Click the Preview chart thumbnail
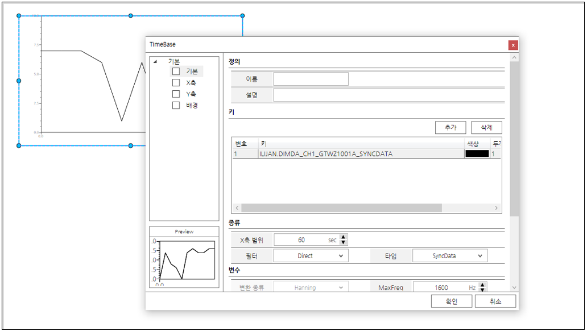Screen dimensions: 587x332 click(184, 262)
